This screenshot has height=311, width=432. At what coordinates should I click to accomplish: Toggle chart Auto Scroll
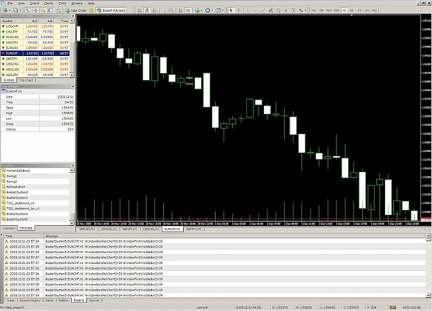tap(180, 10)
